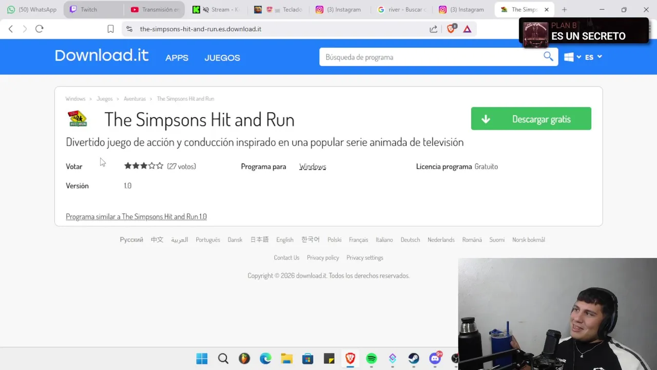The image size is (657, 370).
Task: Switch site language to Português
Action: pos(208,239)
